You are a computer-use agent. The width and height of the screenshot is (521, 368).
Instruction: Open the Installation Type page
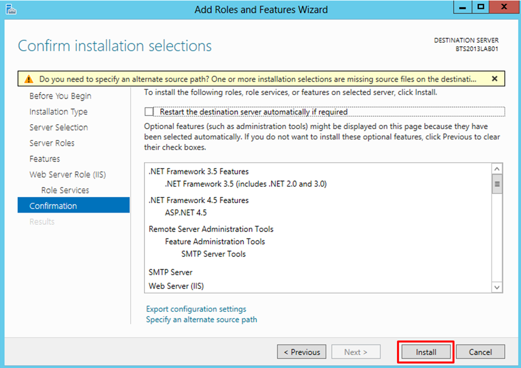(x=58, y=112)
